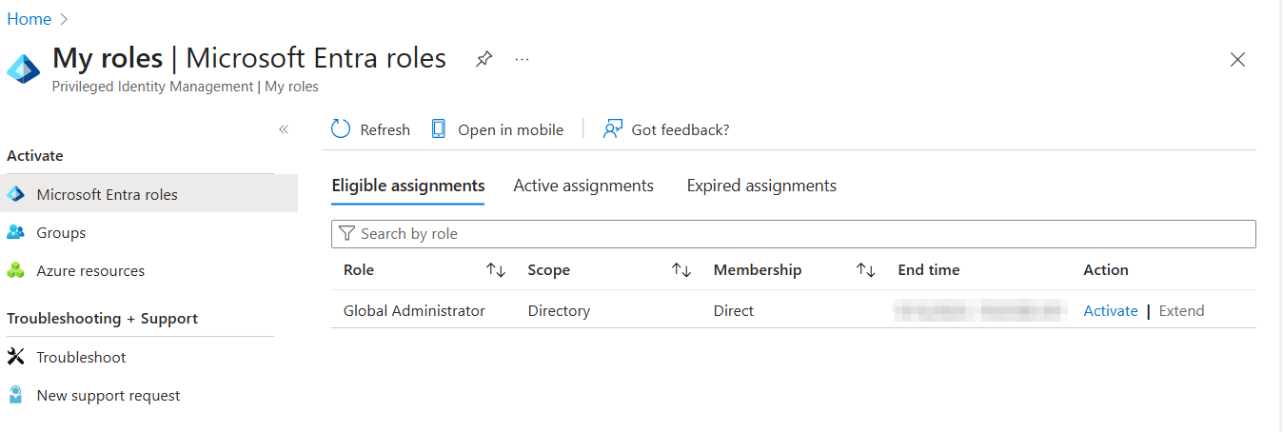
Task: Sort the table by Membership column
Action: coord(865,270)
